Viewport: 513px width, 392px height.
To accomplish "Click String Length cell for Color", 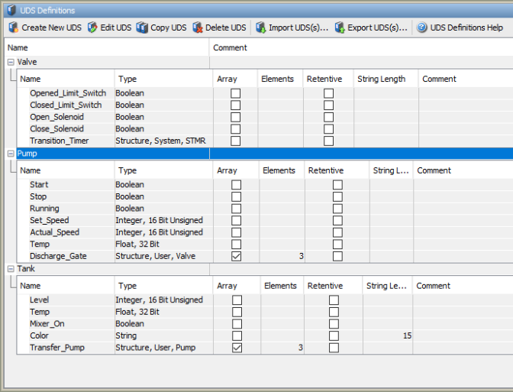I will (x=388, y=335).
